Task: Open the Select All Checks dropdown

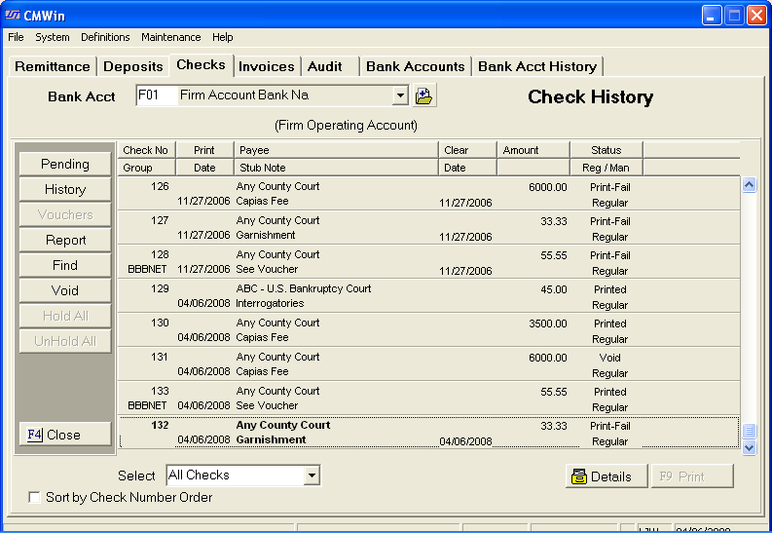Action: (312, 476)
